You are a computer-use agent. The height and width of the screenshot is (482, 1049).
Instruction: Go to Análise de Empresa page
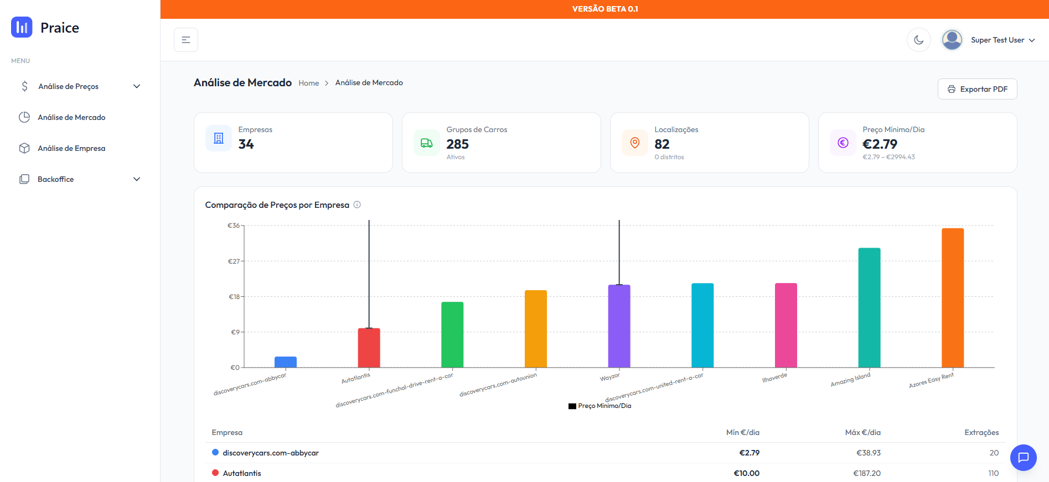tap(71, 148)
